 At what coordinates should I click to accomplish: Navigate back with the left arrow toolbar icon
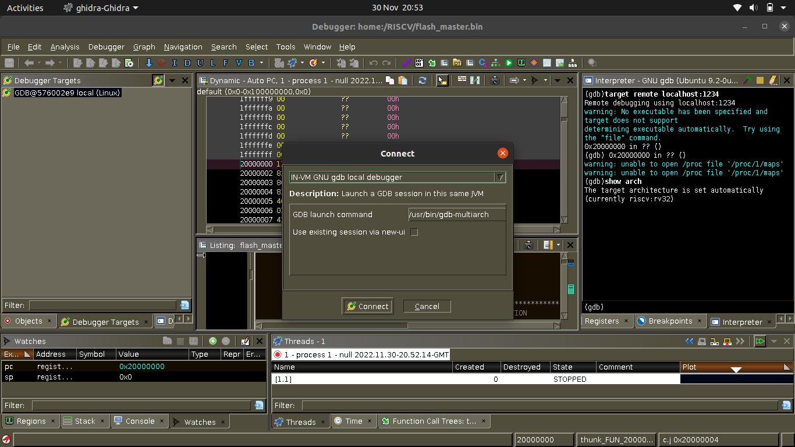(x=28, y=63)
